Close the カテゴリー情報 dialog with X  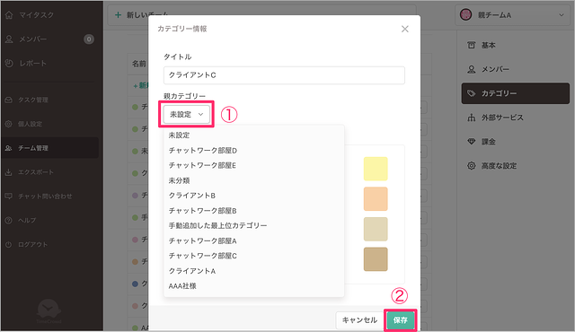tap(405, 29)
